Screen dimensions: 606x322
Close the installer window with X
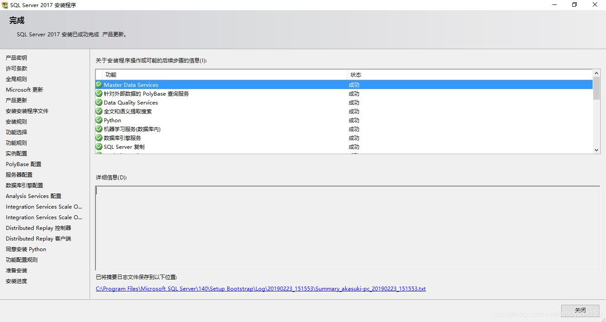[595, 5]
